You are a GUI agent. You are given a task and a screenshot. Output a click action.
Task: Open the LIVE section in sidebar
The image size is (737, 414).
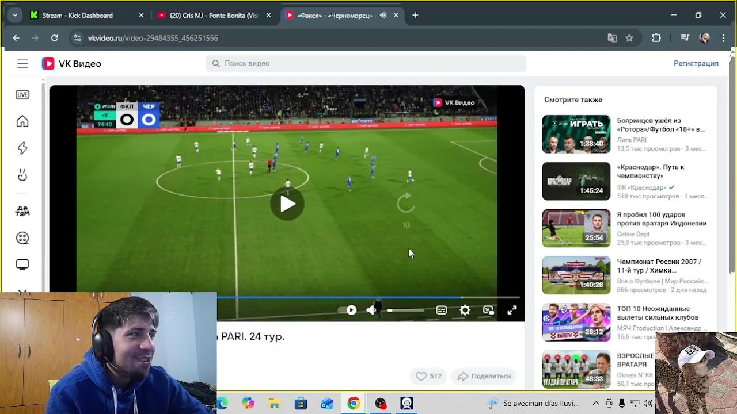[x=22, y=95]
